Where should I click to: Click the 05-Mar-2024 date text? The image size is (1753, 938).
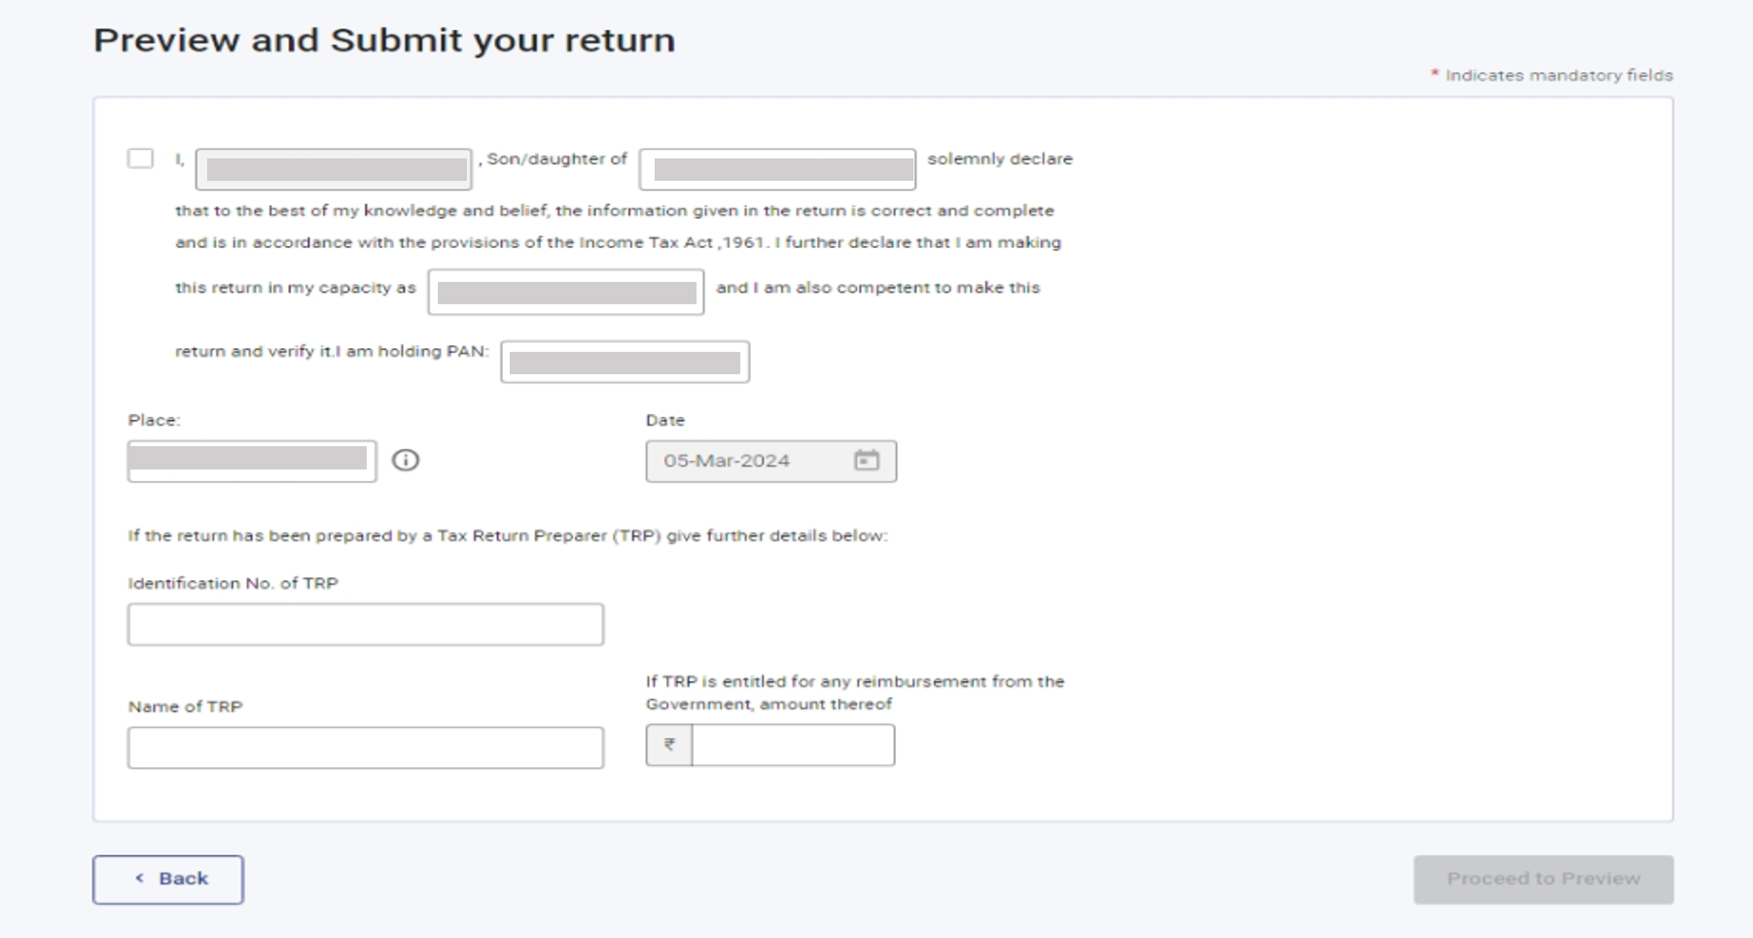pos(727,461)
